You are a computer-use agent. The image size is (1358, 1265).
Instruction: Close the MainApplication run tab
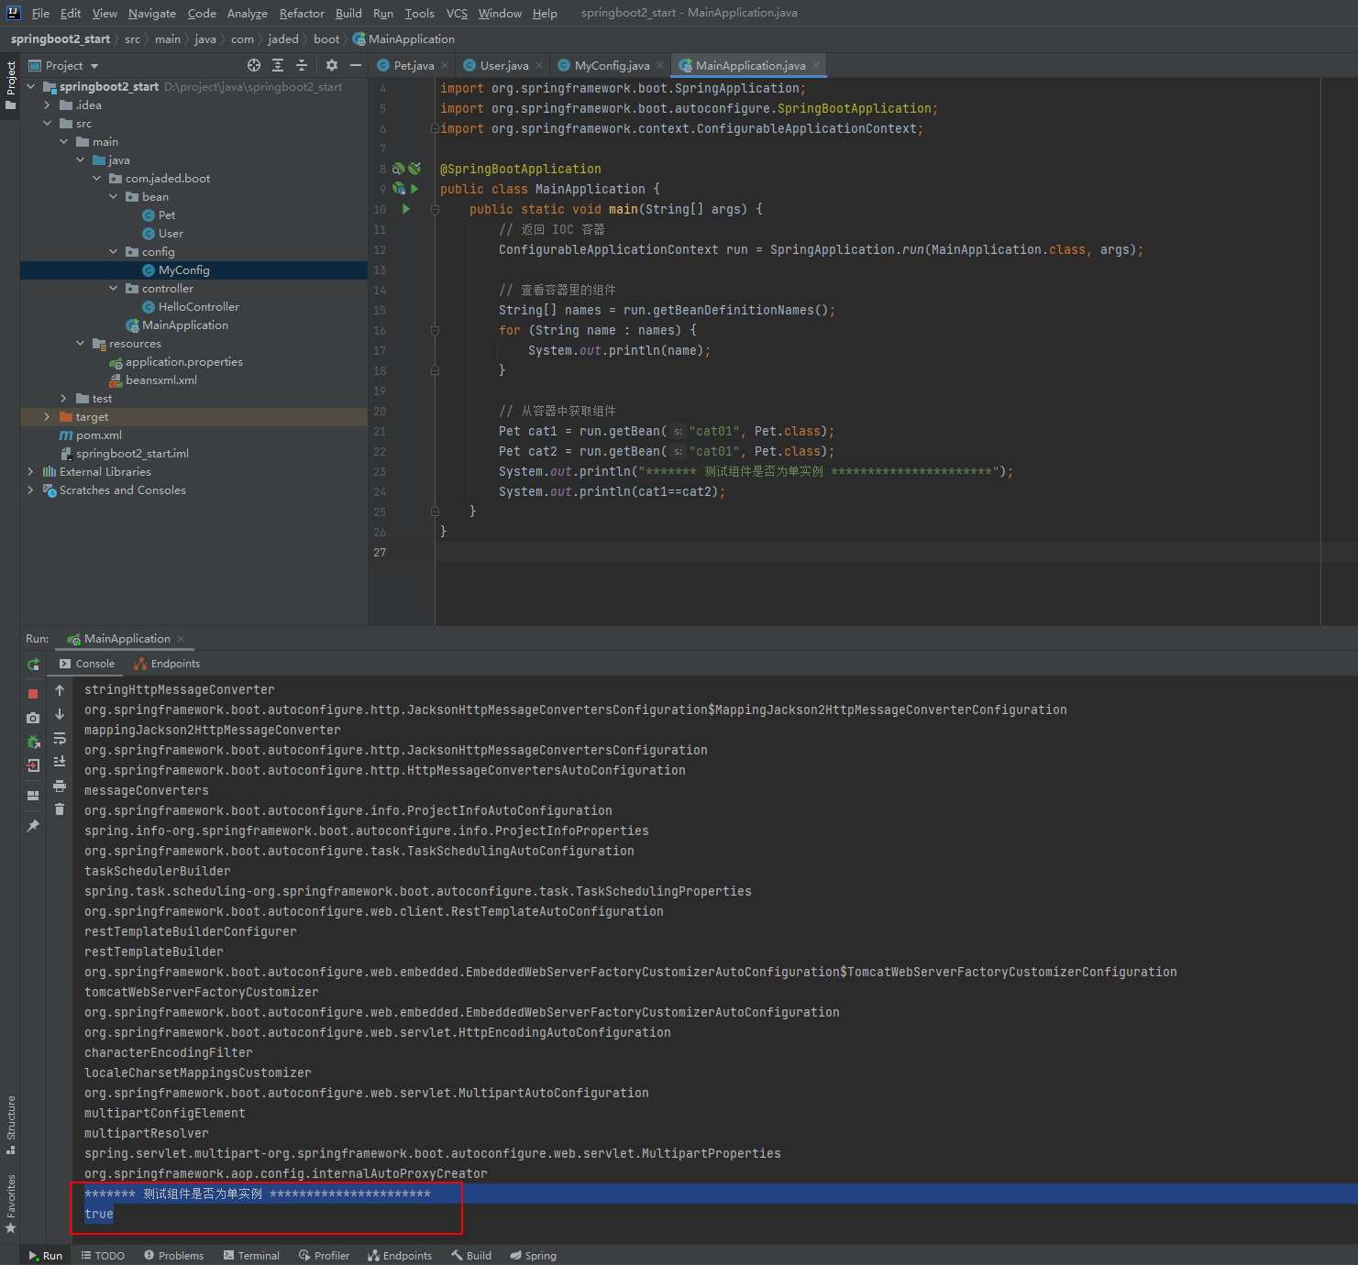coord(181,639)
